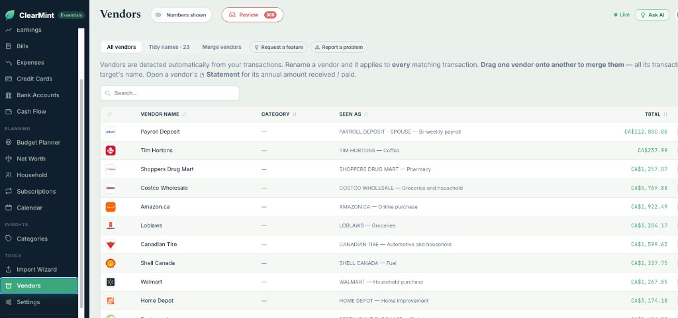Switch to Merge vendors tab

point(222,47)
